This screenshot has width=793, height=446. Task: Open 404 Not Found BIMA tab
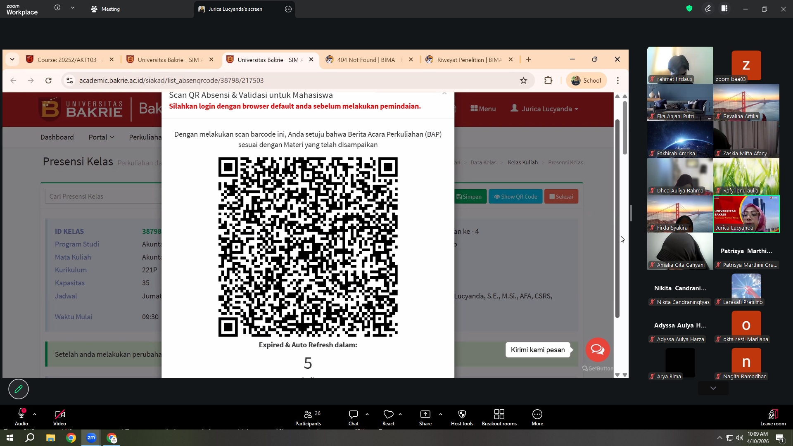pyautogui.click(x=370, y=59)
